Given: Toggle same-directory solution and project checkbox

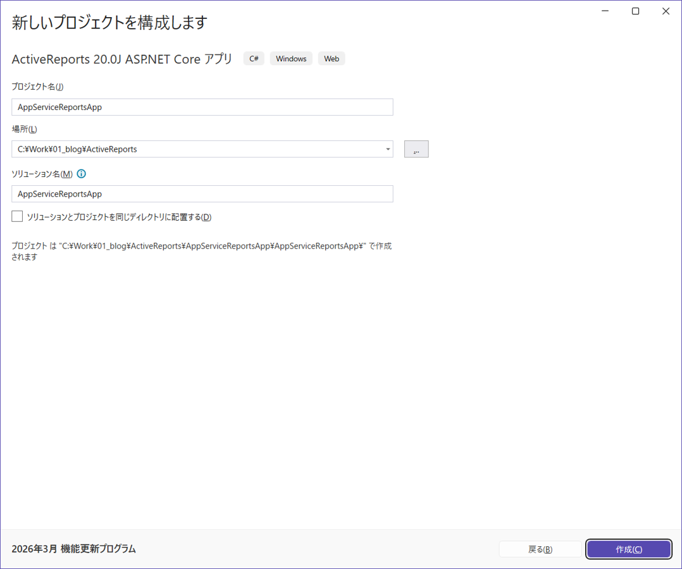Looking at the screenshot, I should [17, 216].
